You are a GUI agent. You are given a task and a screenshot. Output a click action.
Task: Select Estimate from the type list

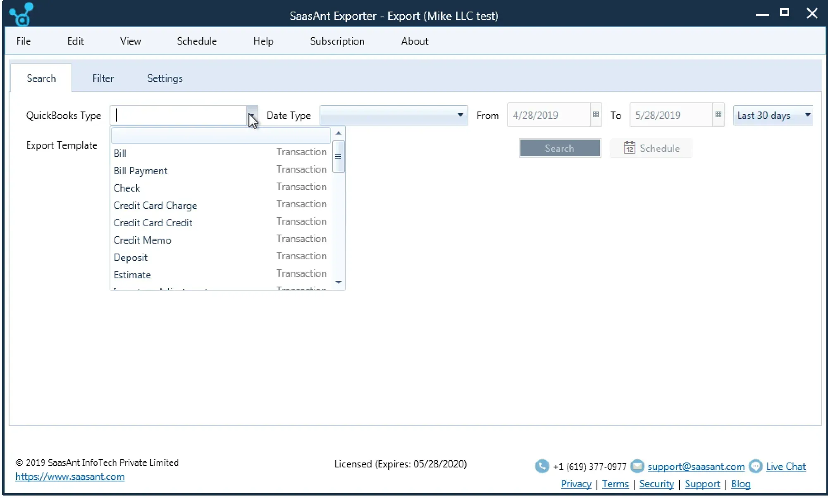pyautogui.click(x=221, y=275)
